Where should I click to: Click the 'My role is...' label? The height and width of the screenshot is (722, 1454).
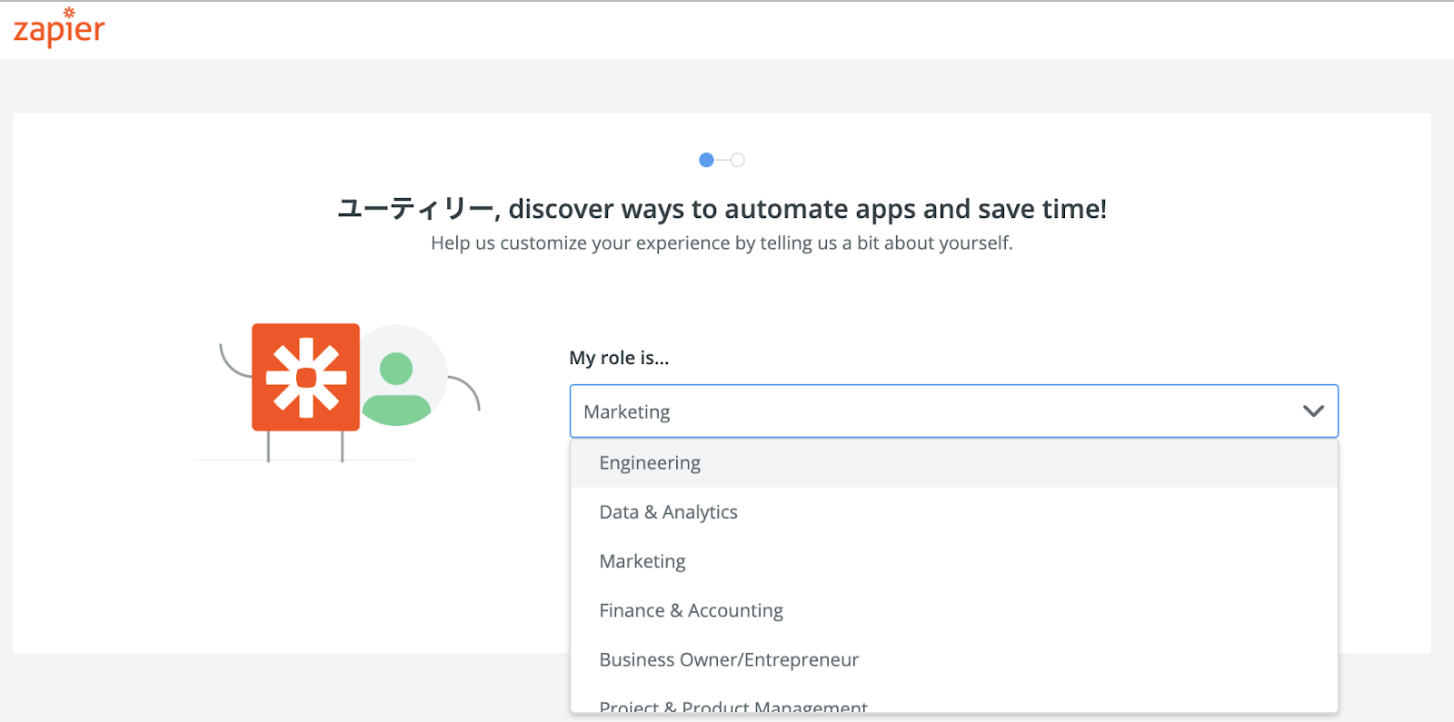click(619, 358)
